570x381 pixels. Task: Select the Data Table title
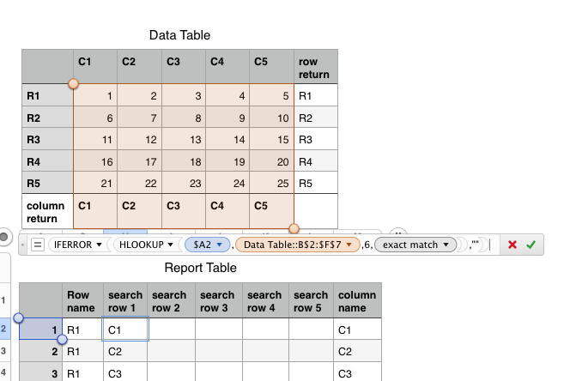[179, 35]
